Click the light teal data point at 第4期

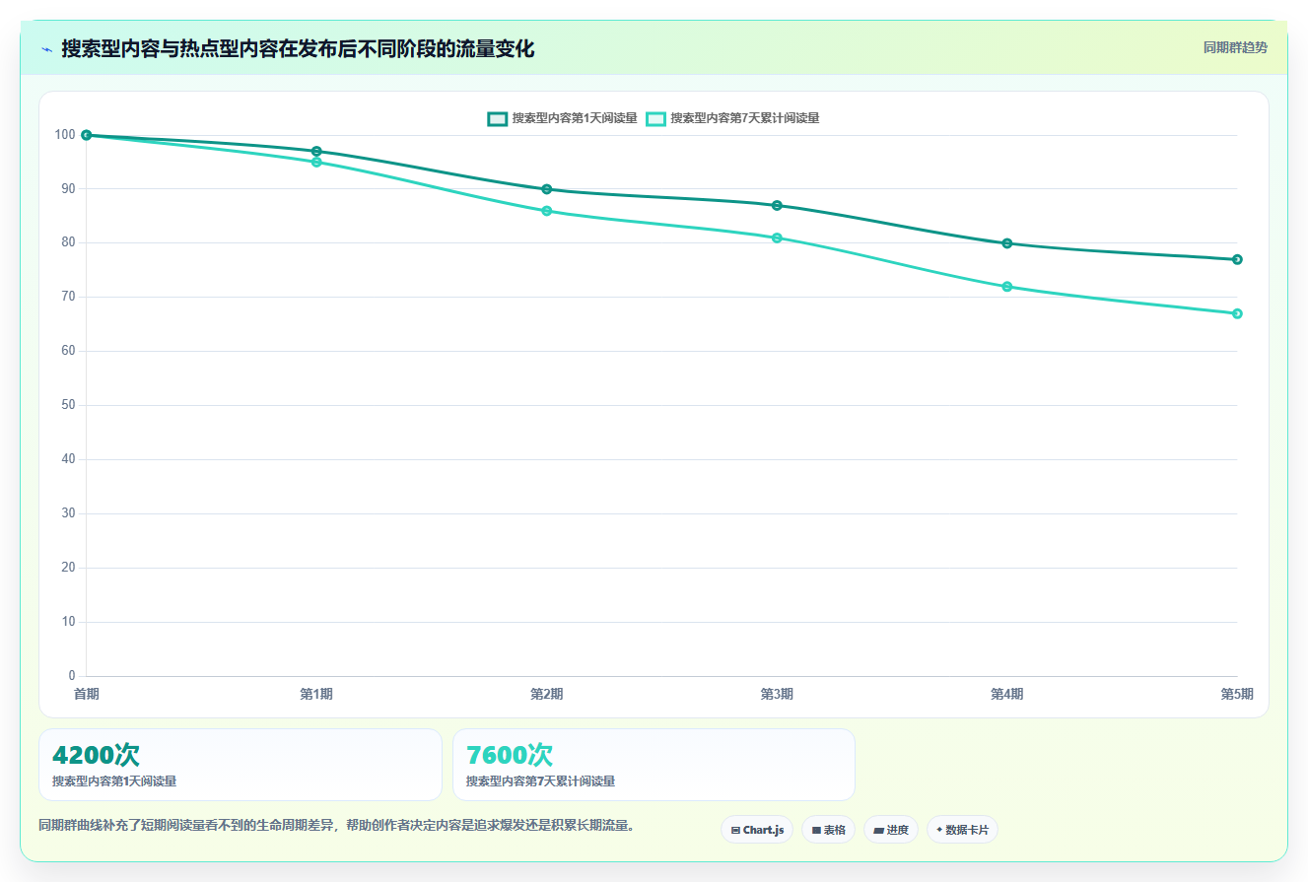1007,287
